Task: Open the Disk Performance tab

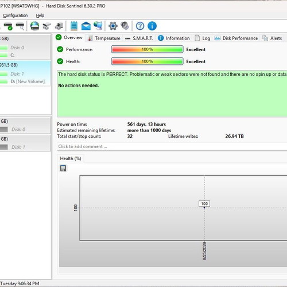Action: click(x=236, y=38)
